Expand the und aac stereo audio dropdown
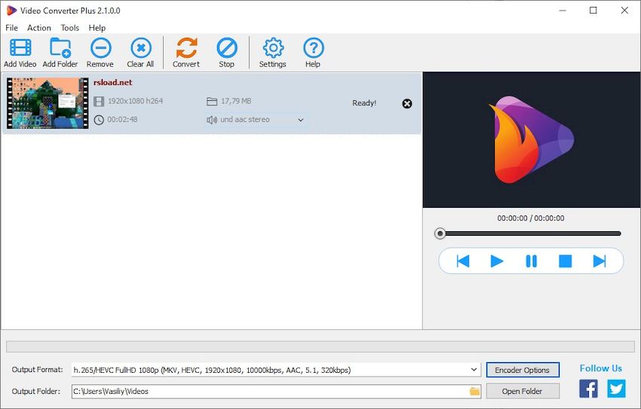Image resolution: width=641 pixels, height=409 pixels. pos(300,120)
